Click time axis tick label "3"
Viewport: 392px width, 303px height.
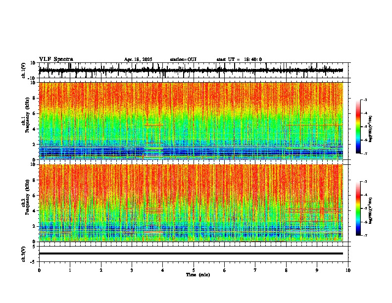click(x=132, y=270)
